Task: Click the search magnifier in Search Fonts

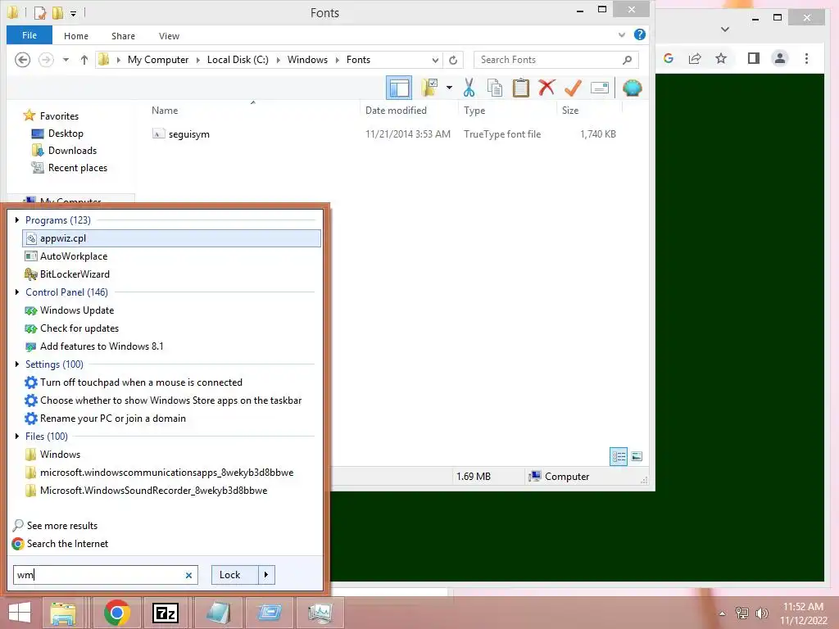Action: click(627, 60)
